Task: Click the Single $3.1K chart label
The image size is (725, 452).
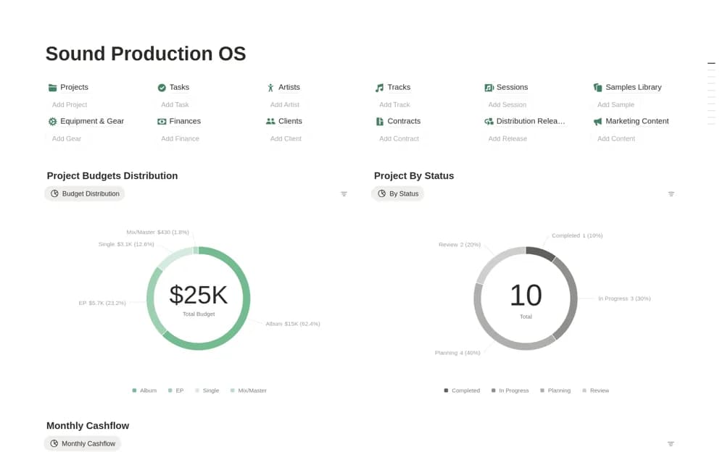Action: (x=126, y=244)
